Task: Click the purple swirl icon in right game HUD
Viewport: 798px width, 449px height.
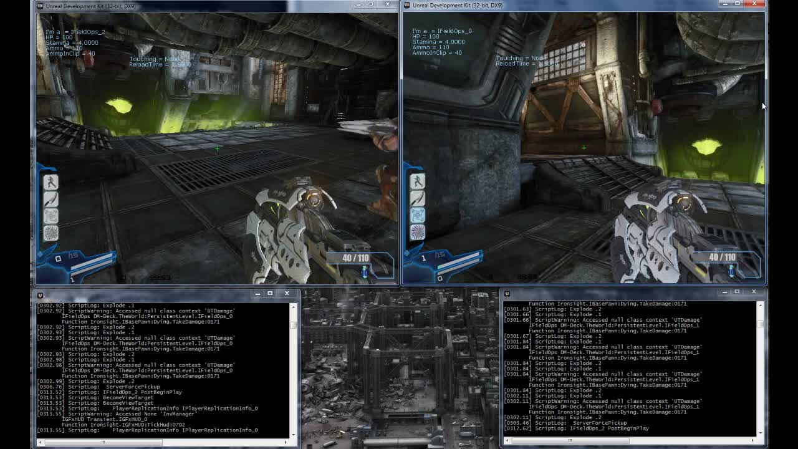Action: pos(417,233)
